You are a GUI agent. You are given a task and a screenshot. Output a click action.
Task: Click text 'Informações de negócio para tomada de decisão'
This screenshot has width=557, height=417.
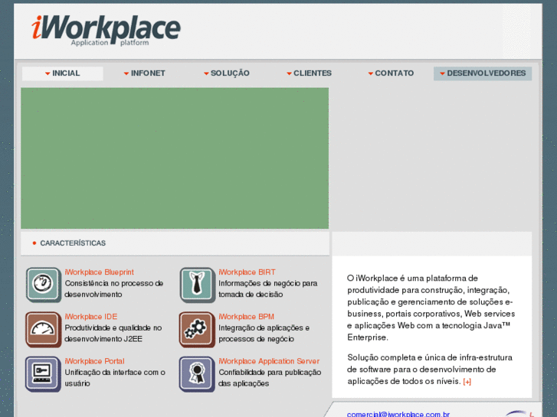(x=268, y=289)
